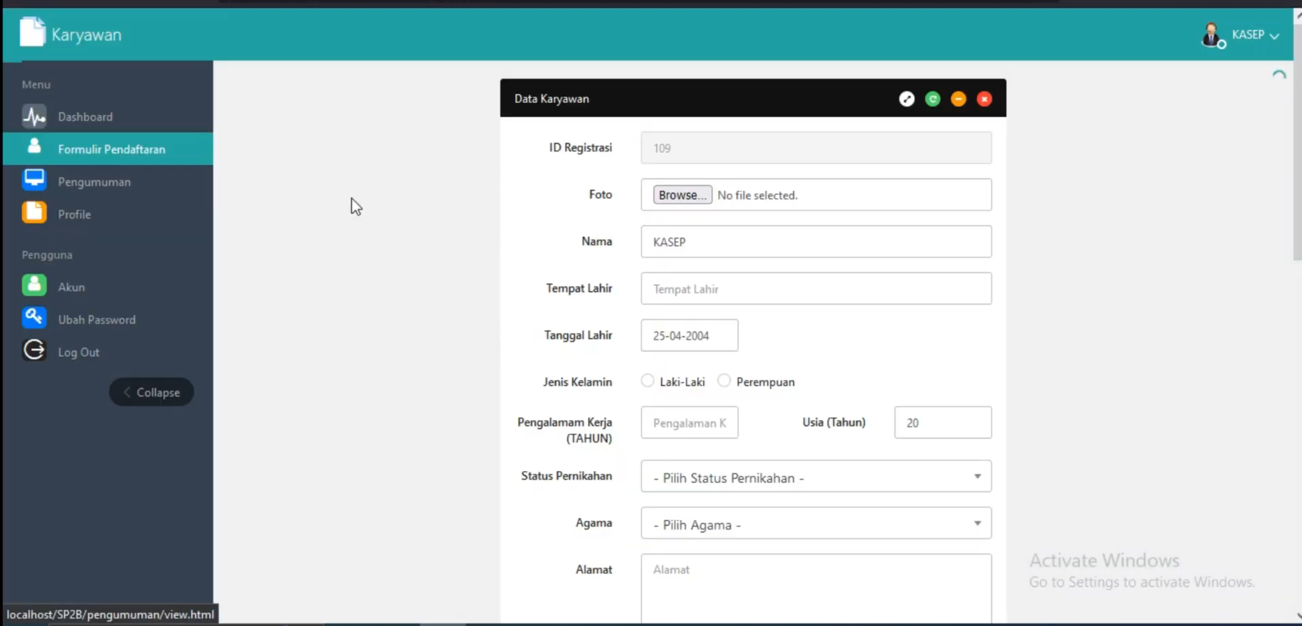Screen dimensions: 1302x626
Task: Click the Log Out arrow icon
Action: coord(34,350)
